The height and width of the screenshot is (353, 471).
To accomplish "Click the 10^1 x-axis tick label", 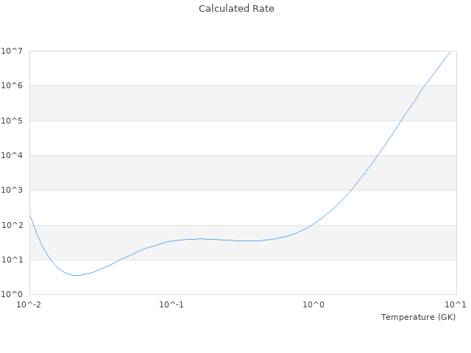I will click(456, 304).
